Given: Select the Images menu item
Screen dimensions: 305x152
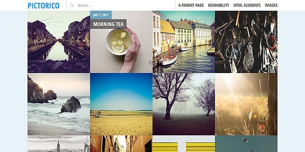Looking at the screenshot, I should [271, 5].
